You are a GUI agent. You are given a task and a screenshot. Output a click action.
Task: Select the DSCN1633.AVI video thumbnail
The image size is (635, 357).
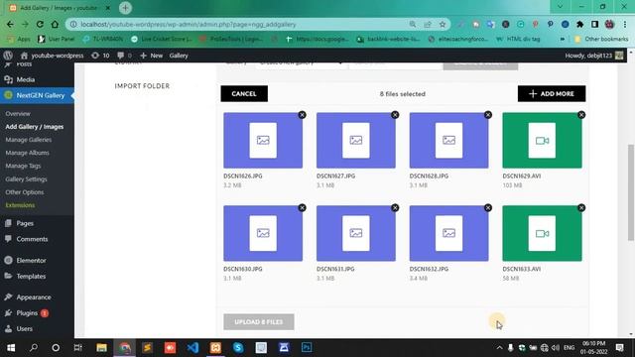pyautogui.click(x=542, y=233)
